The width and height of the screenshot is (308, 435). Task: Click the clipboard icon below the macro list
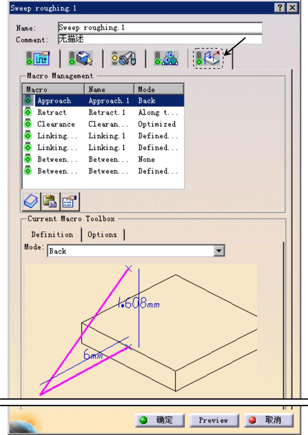click(51, 202)
